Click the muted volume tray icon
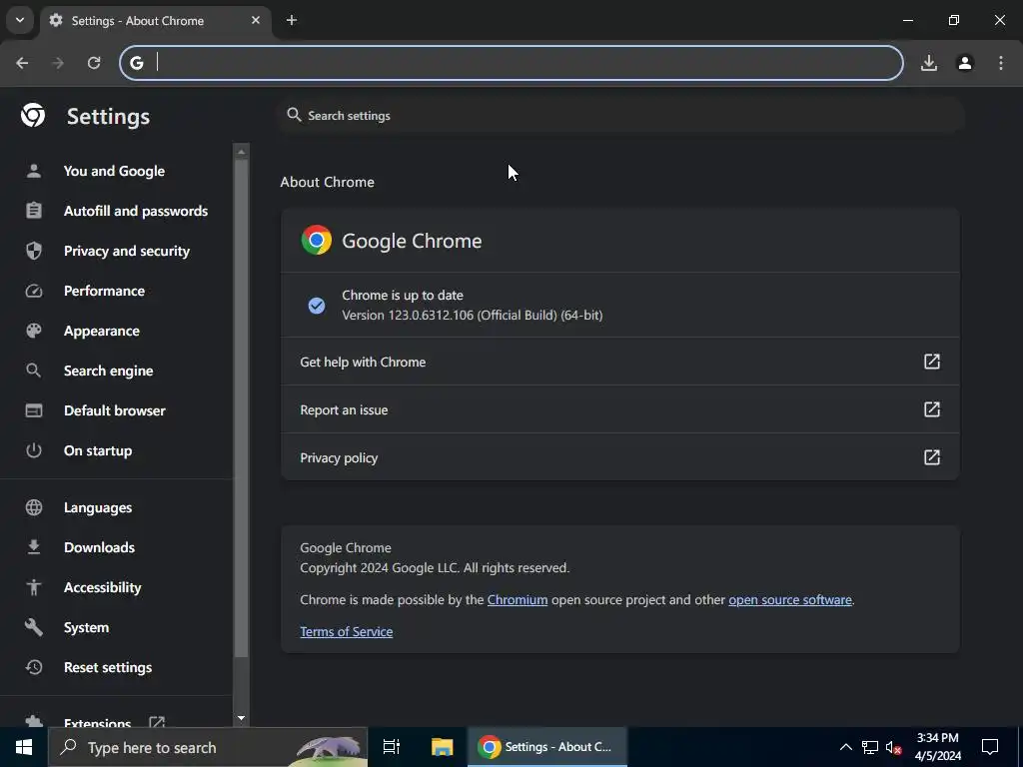The image size is (1023, 767). [893, 747]
